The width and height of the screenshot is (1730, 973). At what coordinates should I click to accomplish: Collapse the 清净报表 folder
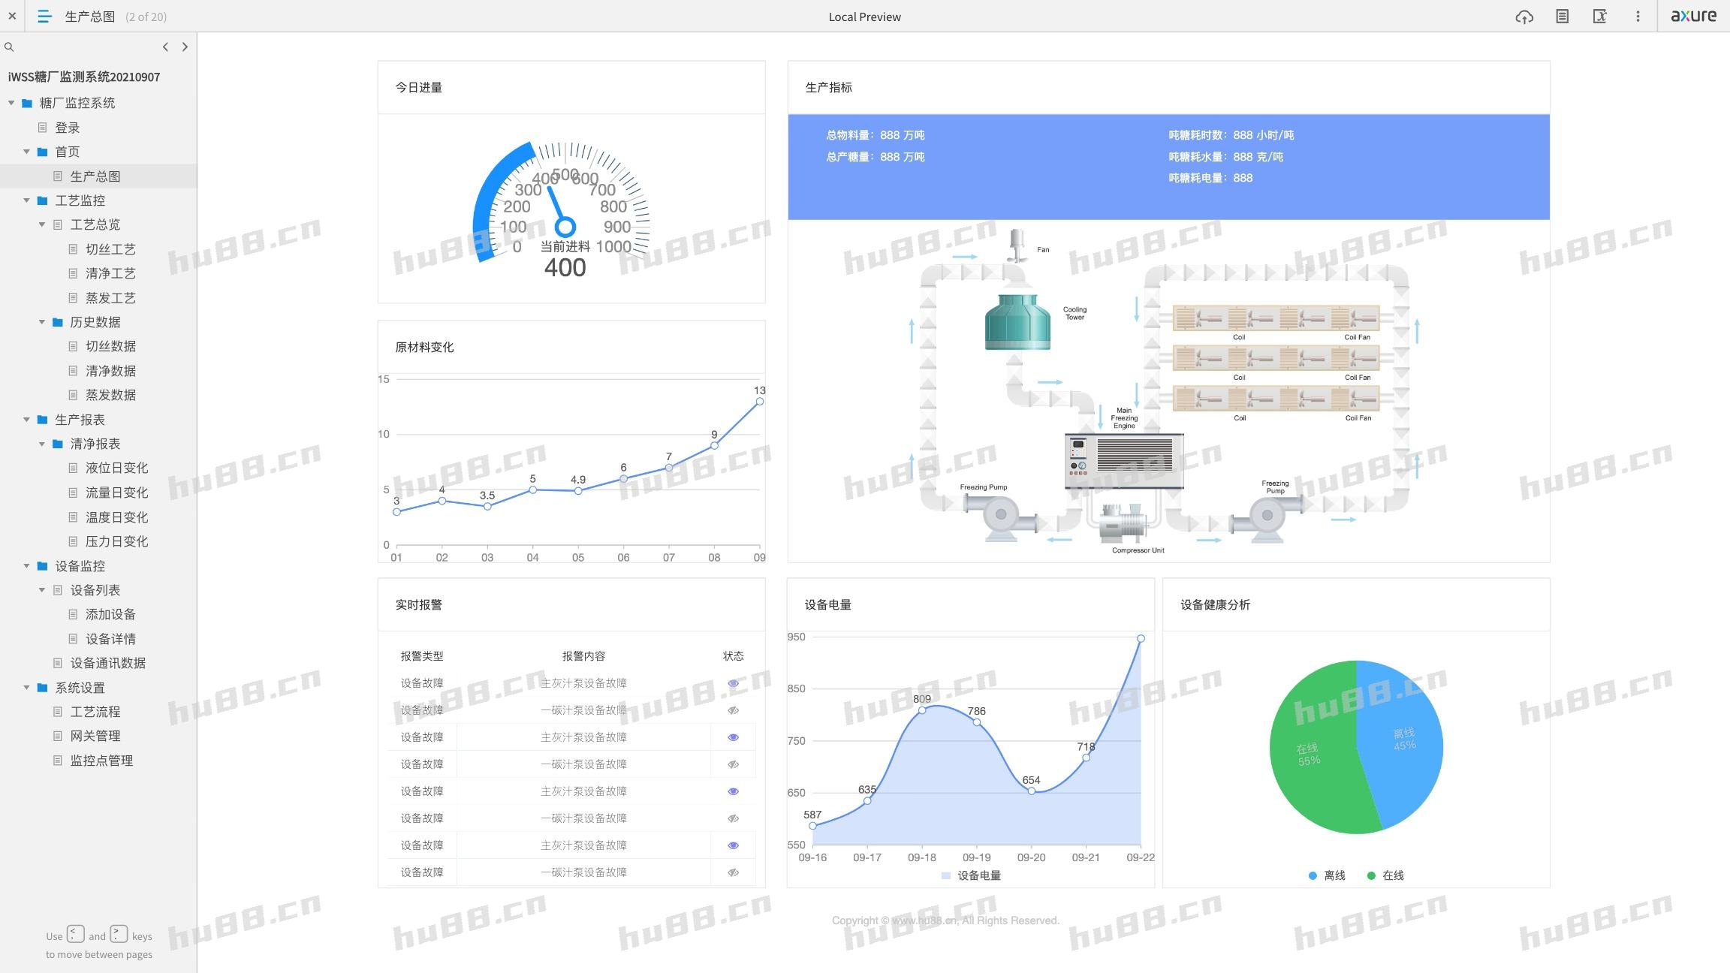click(42, 444)
